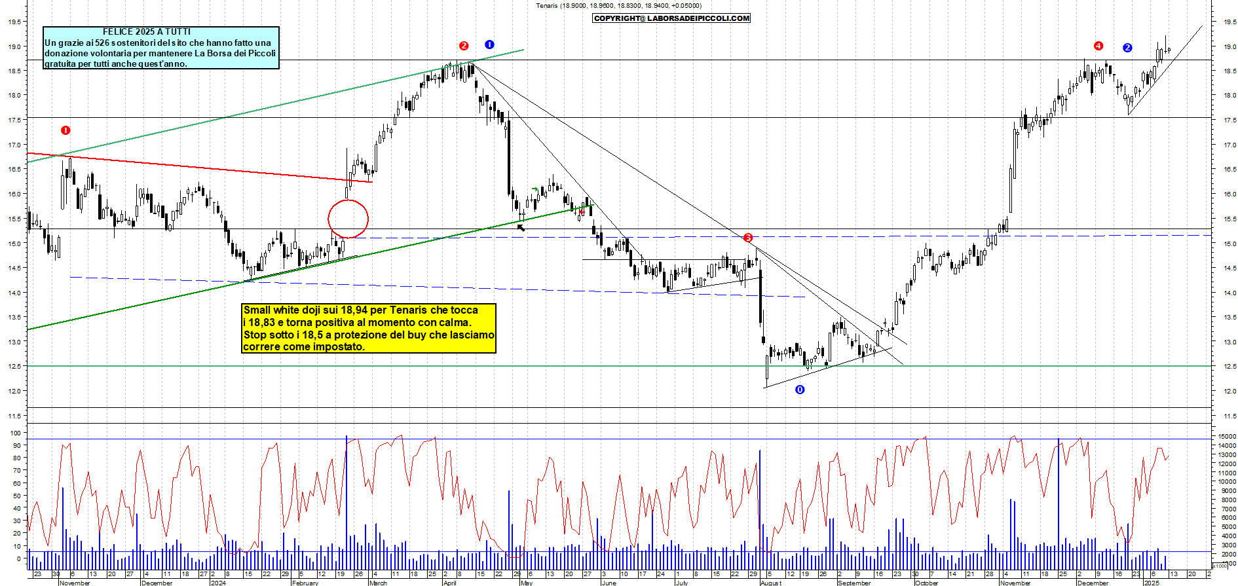Viewport: 1238px width, 586px height.
Task: Click the small green arrow near May candles
Action: (535, 189)
